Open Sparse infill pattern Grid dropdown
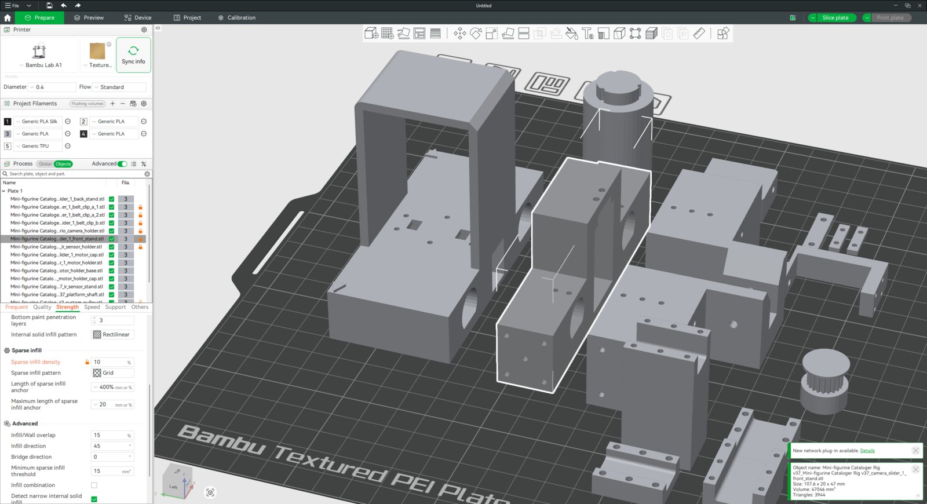This screenshot has height=504, width=927. point(112,373)
